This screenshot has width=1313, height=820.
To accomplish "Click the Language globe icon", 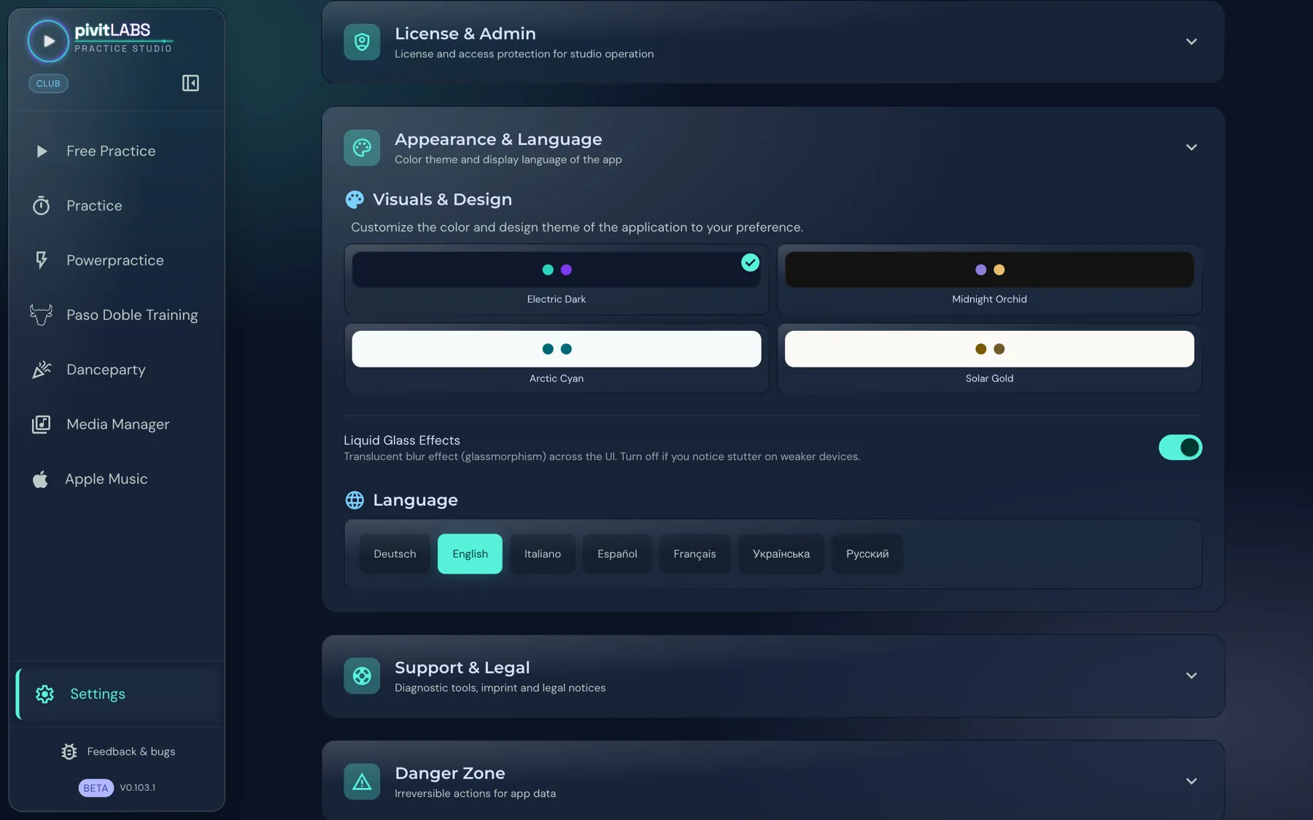I will 355,500.
